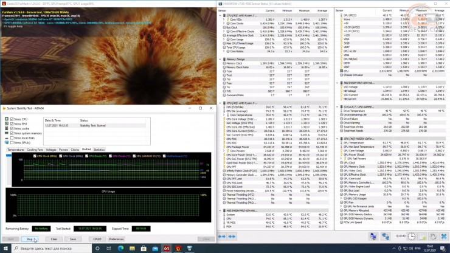
Task: Open Microsoft Store from the taskbar
Action: point(144,248)
